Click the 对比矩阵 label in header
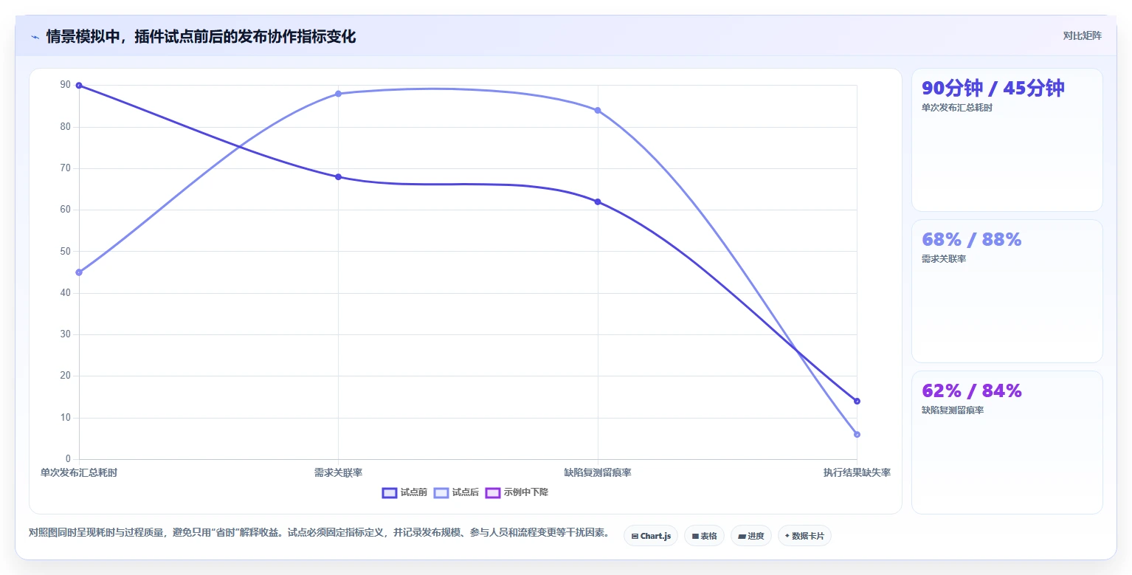The width and height of the screenshot is (1132, 575). 1083,36
